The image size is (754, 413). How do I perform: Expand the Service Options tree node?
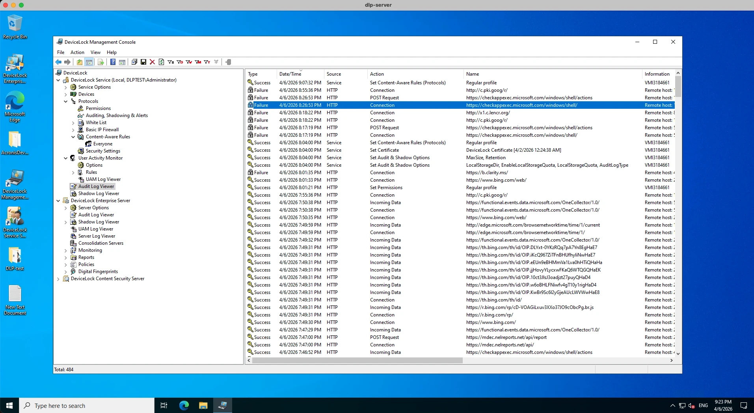click(66, 87)
